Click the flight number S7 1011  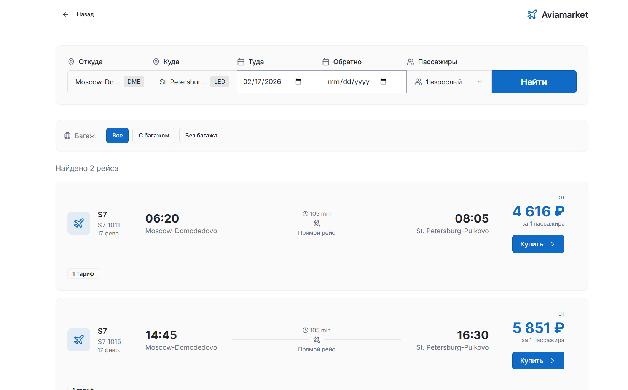(109, 225)
